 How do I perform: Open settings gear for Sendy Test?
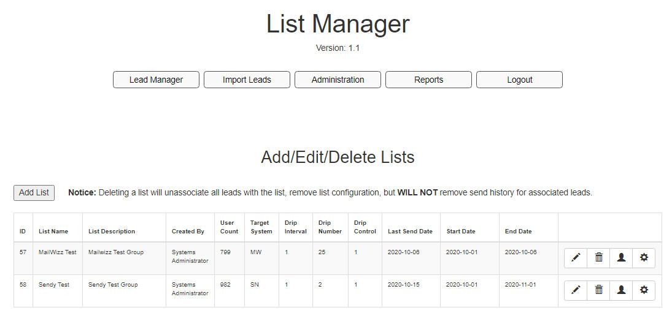644,290
